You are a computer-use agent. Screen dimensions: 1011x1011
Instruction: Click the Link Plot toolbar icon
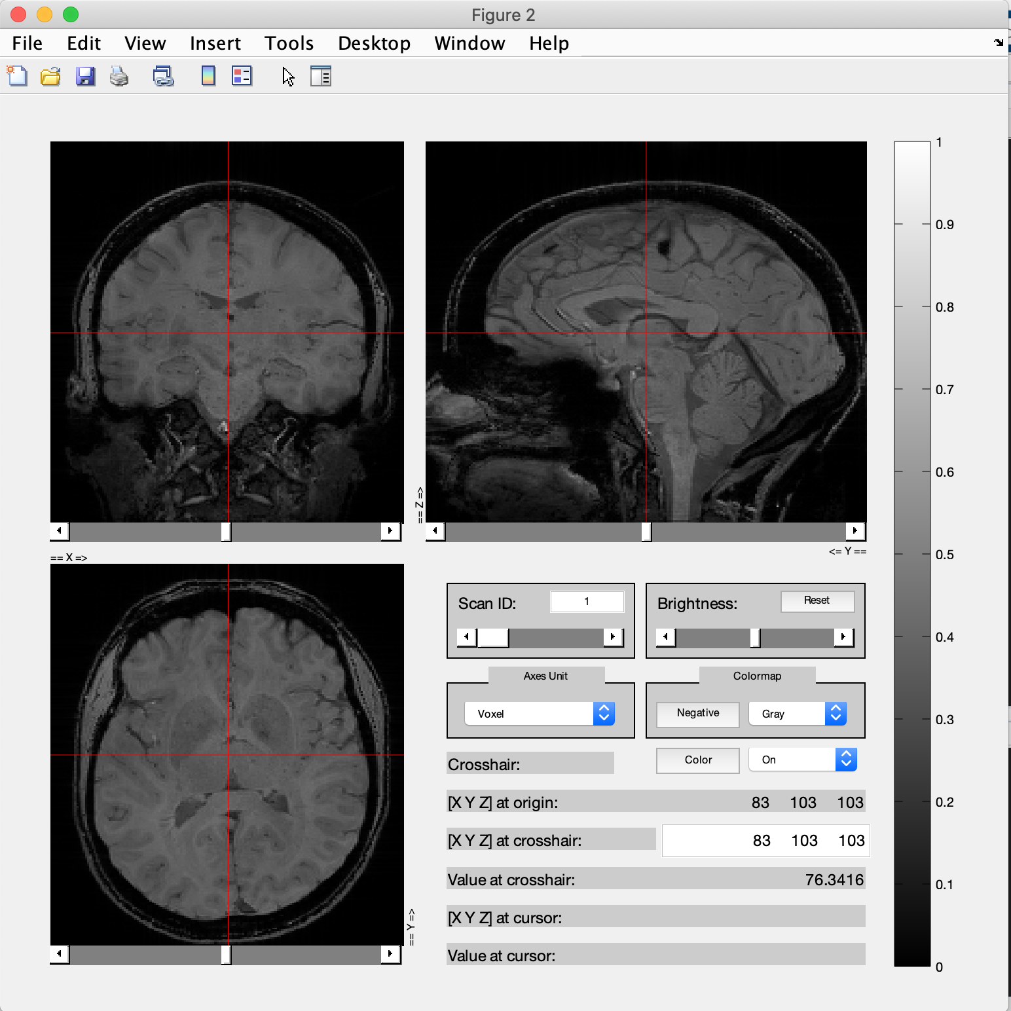(x=163, y=77)
